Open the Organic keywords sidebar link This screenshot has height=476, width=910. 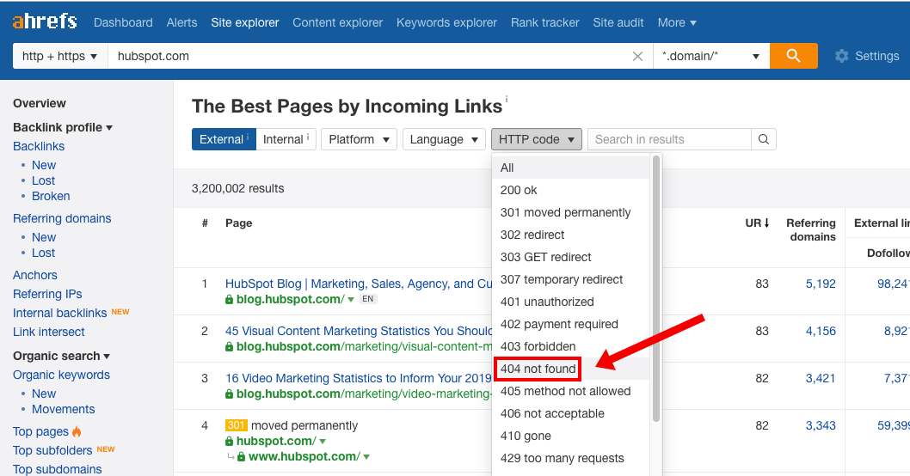(62, 375)
